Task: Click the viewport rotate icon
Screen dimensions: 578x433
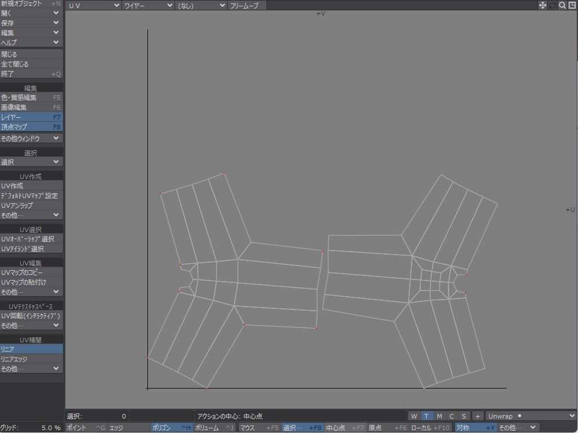Action: pos(553,5)
